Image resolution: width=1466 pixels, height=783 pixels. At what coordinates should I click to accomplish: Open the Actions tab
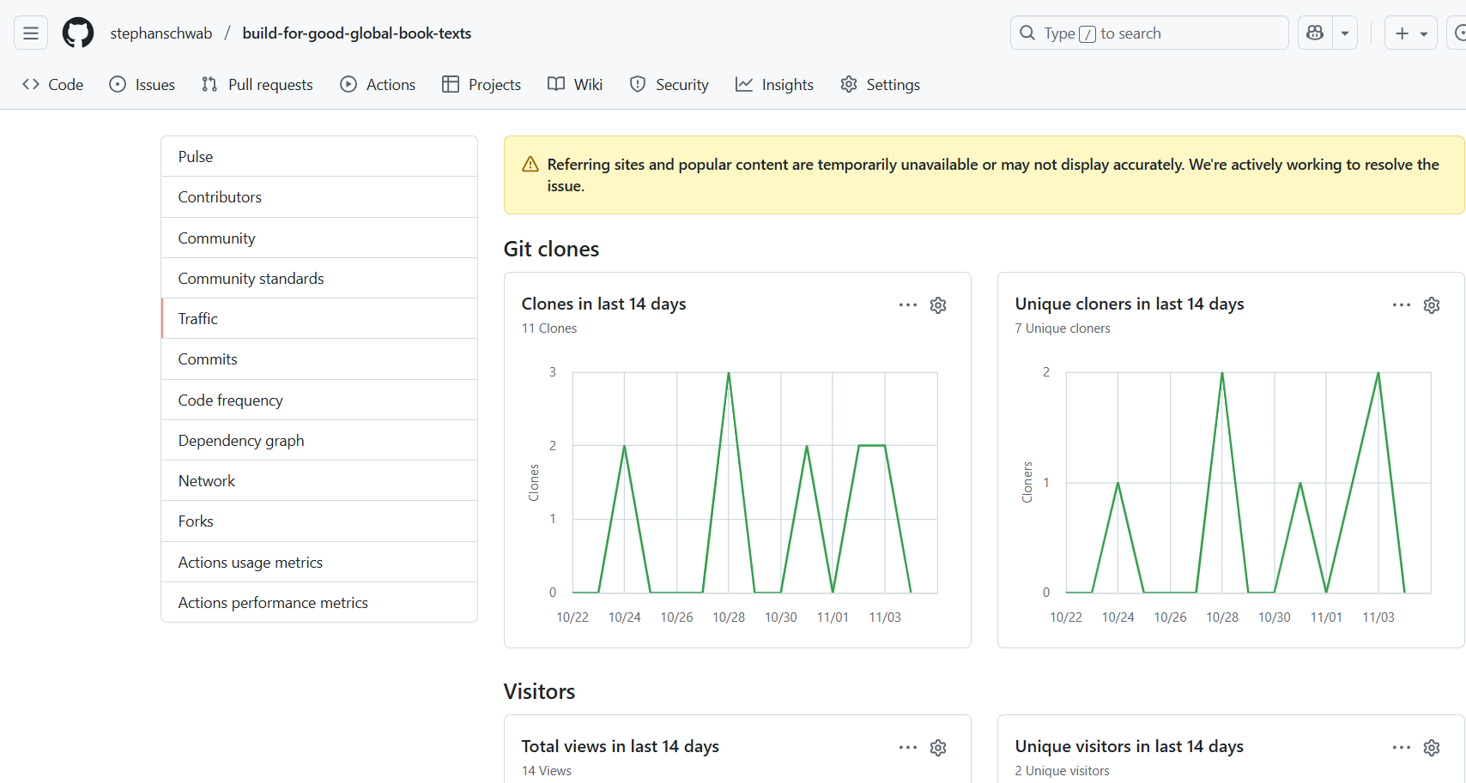coord(378,84)
